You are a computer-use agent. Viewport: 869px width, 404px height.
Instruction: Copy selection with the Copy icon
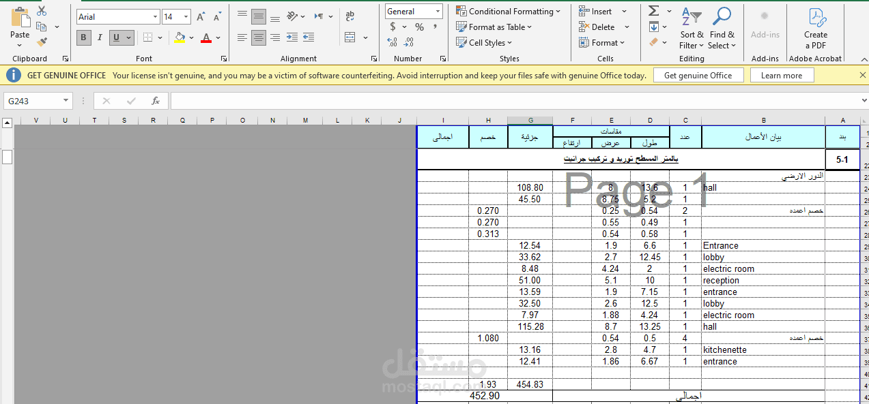42,27
